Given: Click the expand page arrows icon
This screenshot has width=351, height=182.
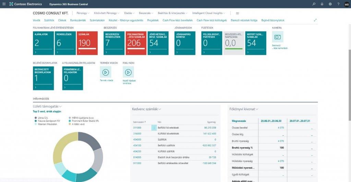Looking at the screenshot, I should [x=315, y=20].
